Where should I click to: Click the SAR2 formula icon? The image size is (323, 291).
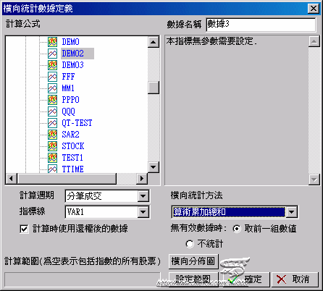[x=52, y=135]
